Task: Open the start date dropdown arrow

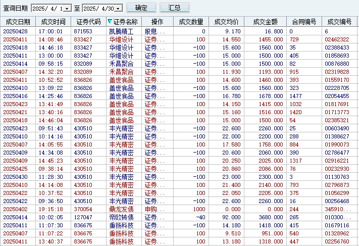Action: coord(68,9)
